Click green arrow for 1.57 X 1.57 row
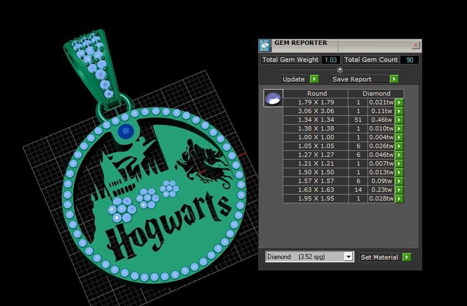 399,181
